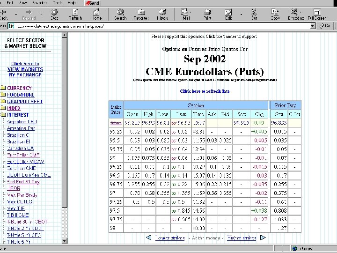Open the Favorites toolbar icon
The image size is (337, 253).
[x=141, y=15]
